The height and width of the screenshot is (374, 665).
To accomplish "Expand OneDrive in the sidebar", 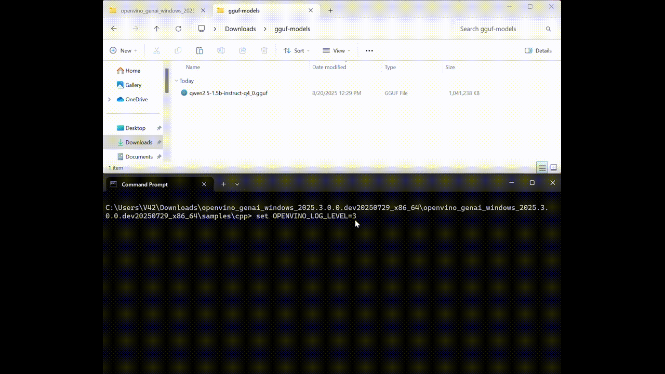I will 109,99.
